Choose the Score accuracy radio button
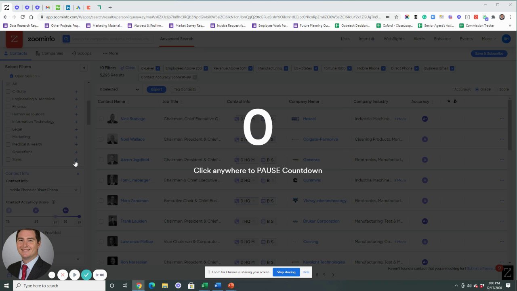 (496, 89)
